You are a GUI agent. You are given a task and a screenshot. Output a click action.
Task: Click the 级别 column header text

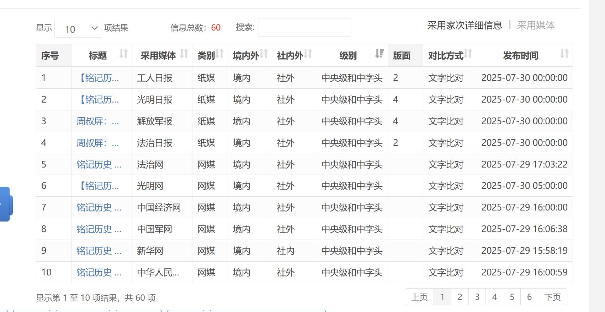(348, 56)
